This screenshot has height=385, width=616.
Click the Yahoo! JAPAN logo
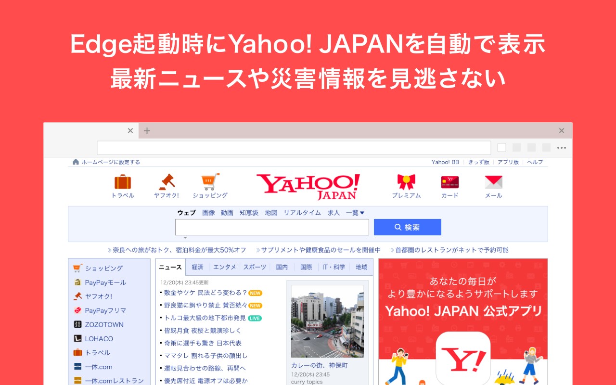308,187
